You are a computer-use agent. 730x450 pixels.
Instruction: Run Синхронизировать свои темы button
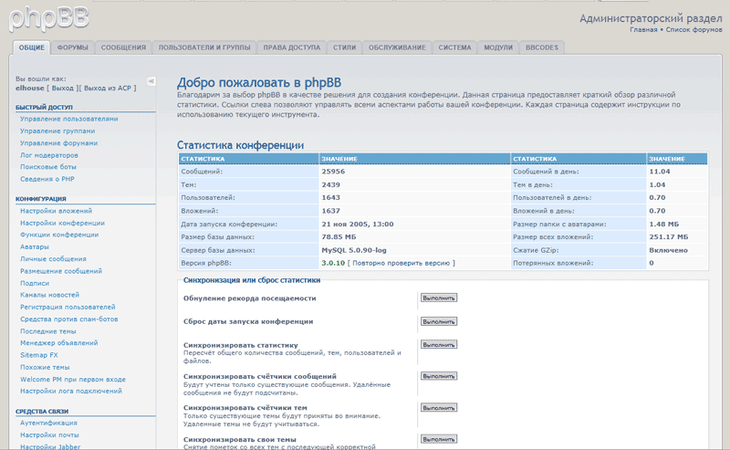pos(439,439)
